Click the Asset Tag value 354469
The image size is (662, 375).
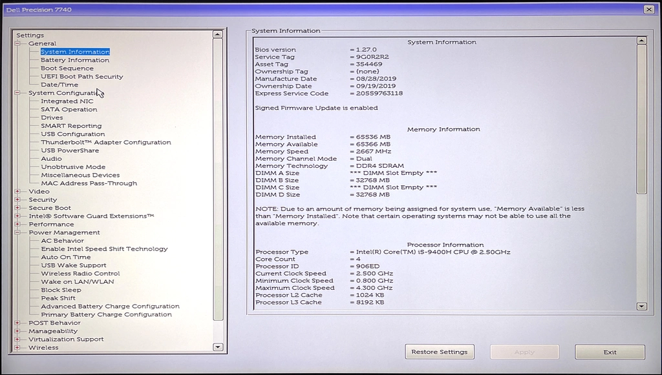(369, 64)
